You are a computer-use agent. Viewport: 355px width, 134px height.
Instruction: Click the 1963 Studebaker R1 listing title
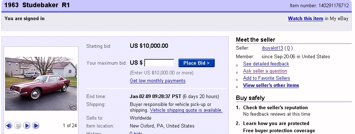point(37,5)
